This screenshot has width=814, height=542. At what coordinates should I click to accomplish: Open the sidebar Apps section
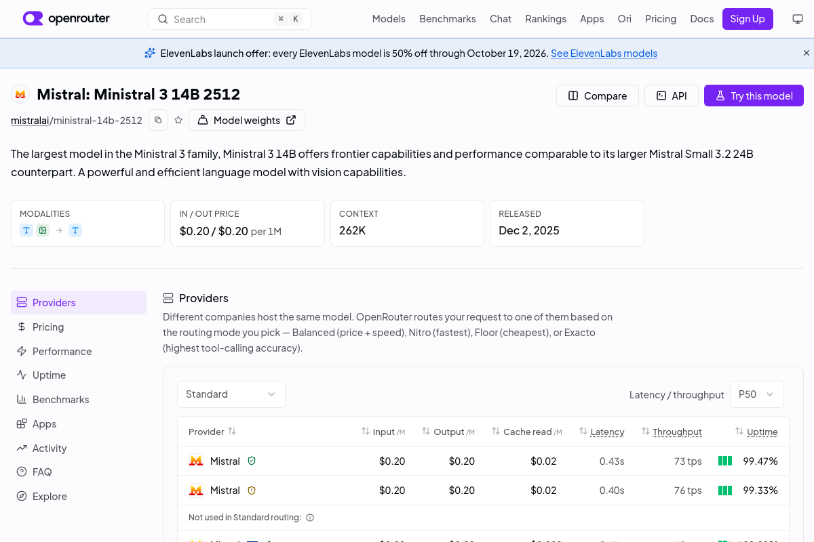pyautogui.click(x=79, y=424)
